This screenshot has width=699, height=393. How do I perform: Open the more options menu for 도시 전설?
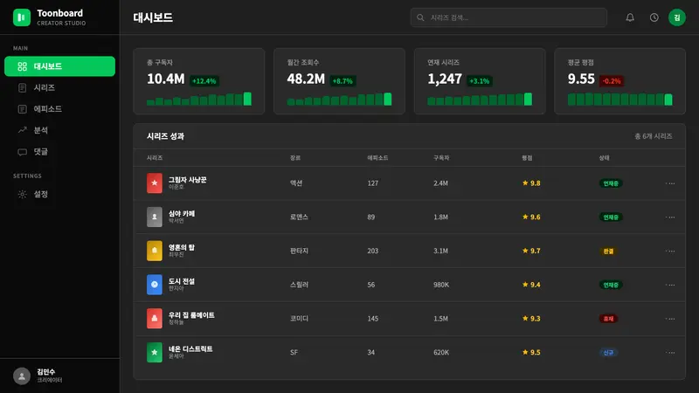669,285
